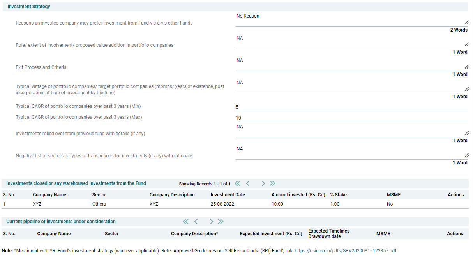Click the Typical CAGR (Min) input field

point(351,107)
